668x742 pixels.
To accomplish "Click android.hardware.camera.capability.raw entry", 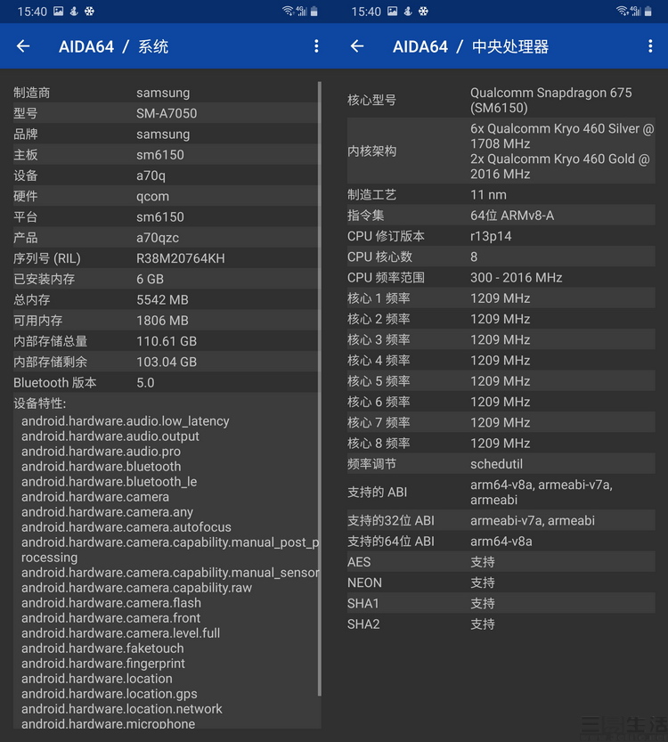I will 137,588.
